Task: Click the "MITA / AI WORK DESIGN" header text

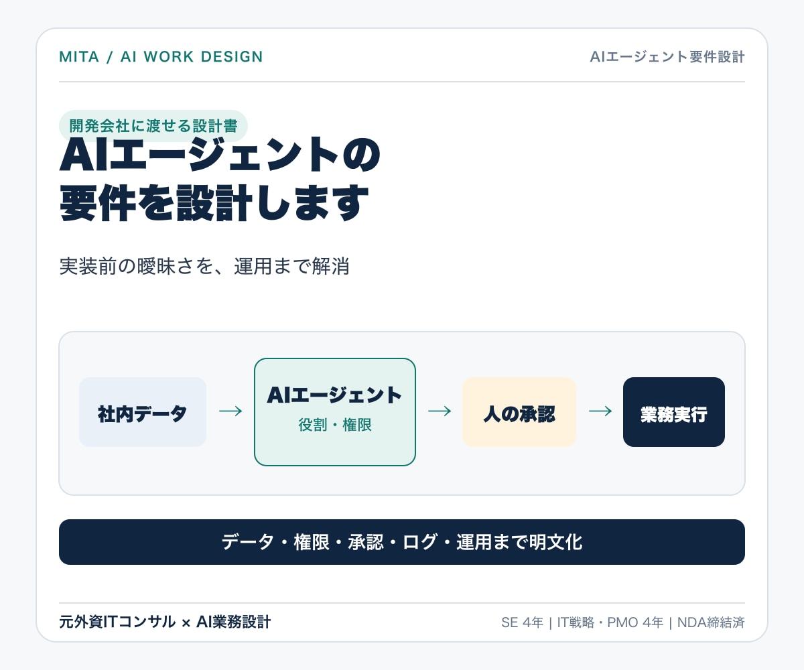Action: coord(161,57)
